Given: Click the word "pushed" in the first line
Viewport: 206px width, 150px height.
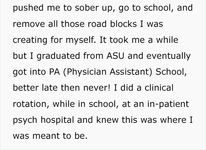Looking at the screenshot, I should (28, 8).
